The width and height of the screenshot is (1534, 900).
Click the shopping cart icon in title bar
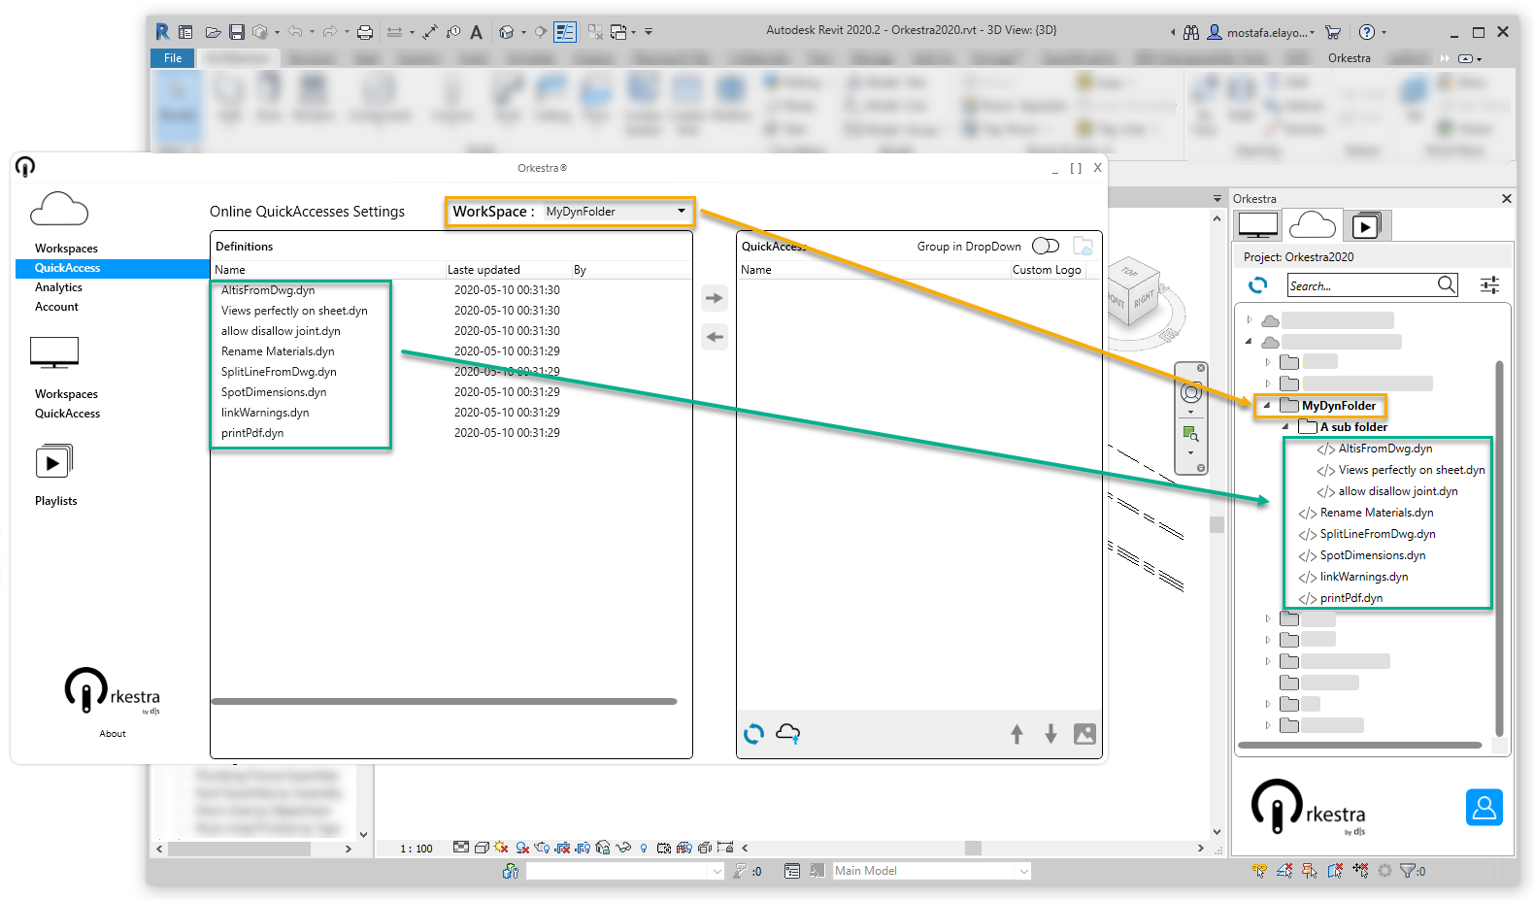coord(1333,32)
